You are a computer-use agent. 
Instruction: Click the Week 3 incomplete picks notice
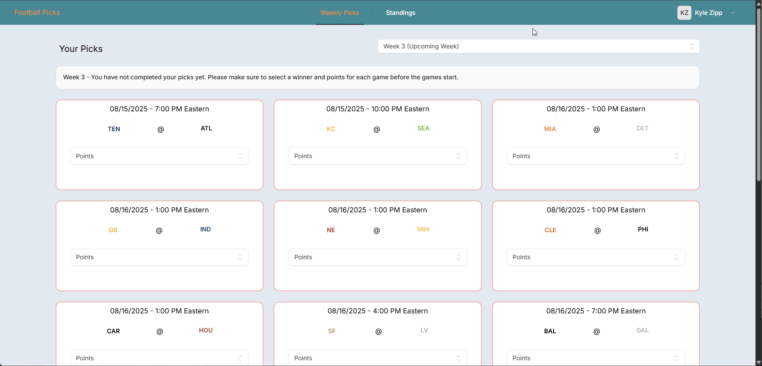[x=377, y=77]
